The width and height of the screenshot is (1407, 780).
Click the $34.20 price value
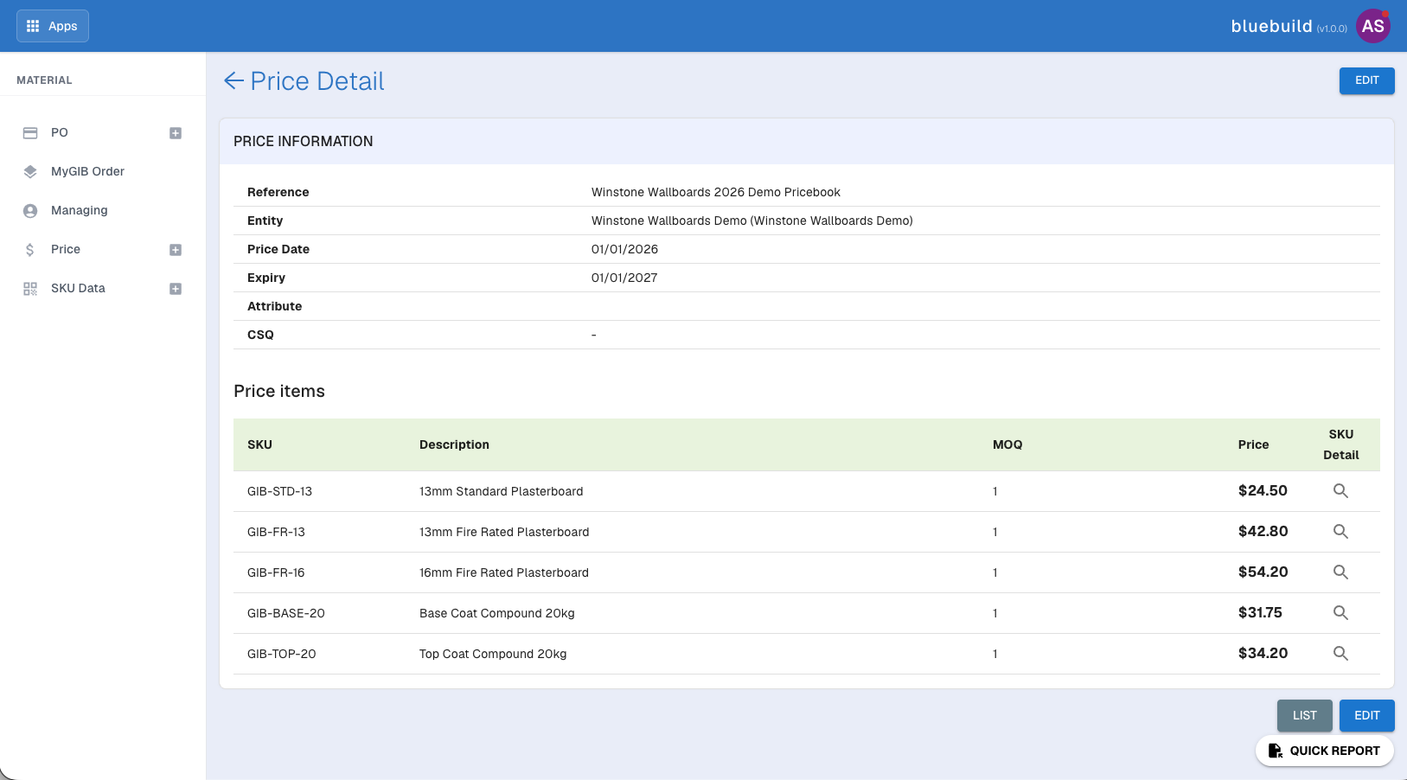(1263, 653)
